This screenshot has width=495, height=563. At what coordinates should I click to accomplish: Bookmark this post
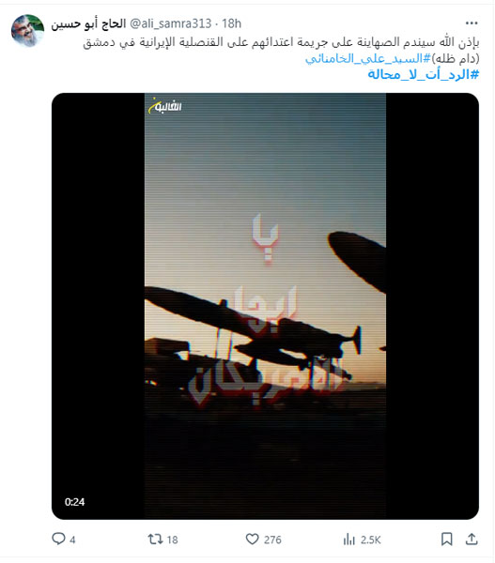[x=446, y=539]
